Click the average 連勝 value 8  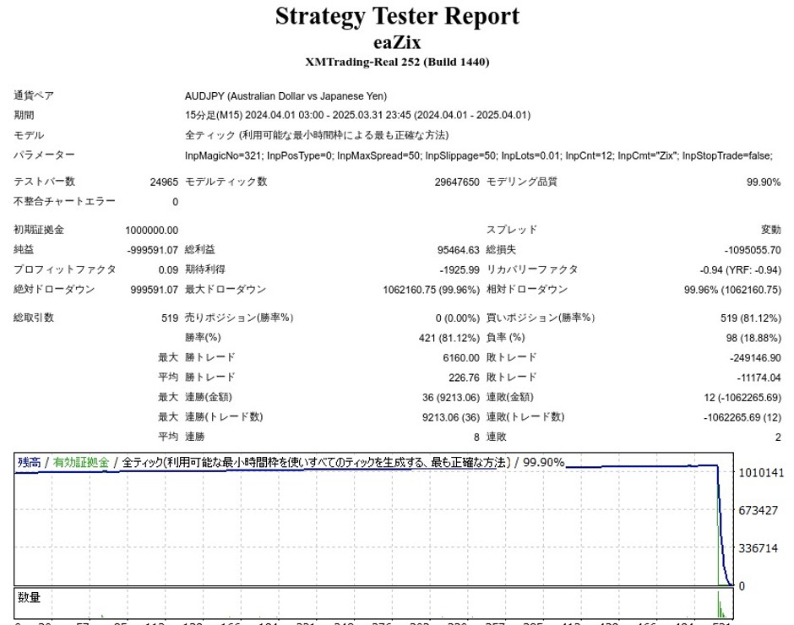[x=476, y=437]
